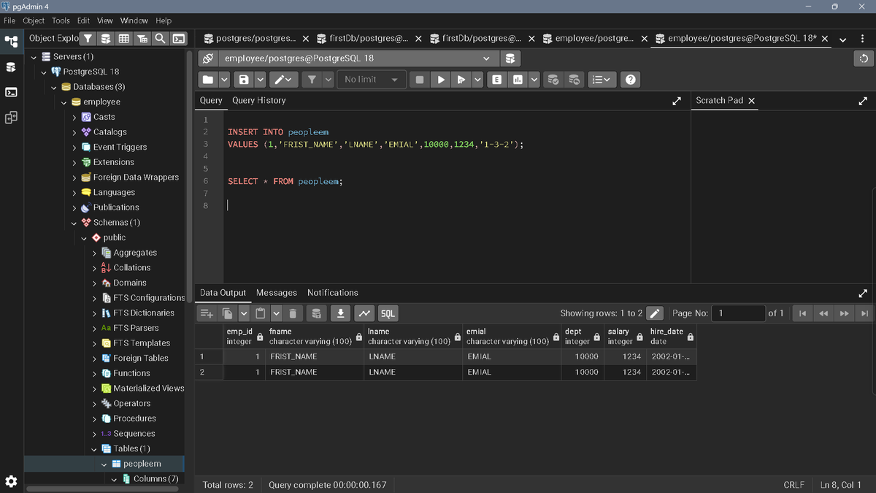876x493 pixels.
Task: Click the Save File floppy icon
Action: [x=242, y=79]
